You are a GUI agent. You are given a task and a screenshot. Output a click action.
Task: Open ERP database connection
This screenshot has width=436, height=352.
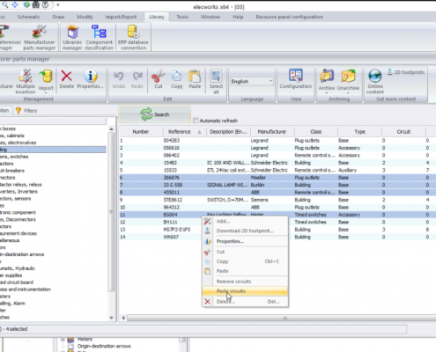tap(133, 37)
